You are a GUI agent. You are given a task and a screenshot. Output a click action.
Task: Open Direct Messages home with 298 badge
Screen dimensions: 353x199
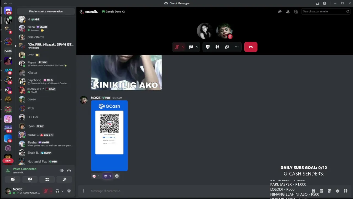(8, 11)
